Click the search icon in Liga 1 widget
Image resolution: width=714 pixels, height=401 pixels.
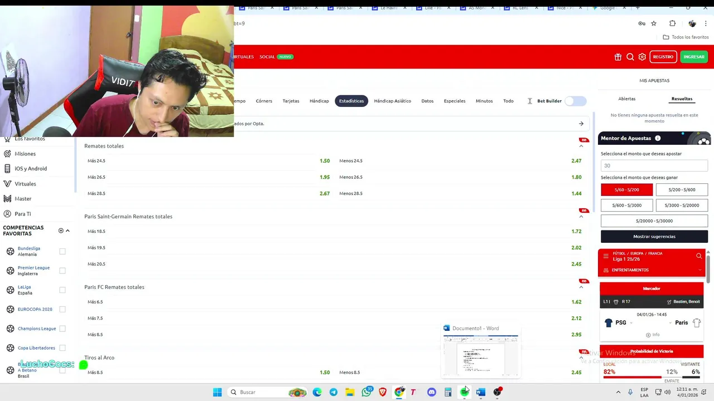699,256
